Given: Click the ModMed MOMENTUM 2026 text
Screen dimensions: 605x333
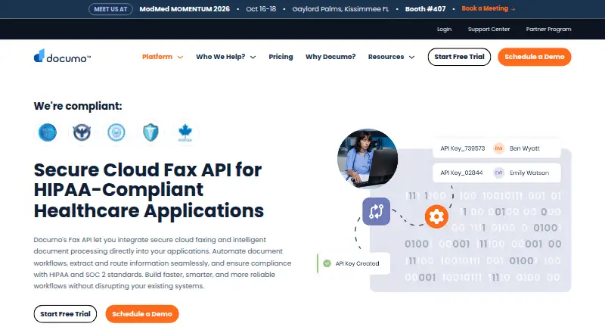Looking at the screenshot, I should (185, 9).
